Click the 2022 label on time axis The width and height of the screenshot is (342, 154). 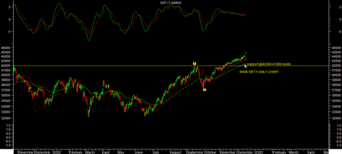point(57,152)
